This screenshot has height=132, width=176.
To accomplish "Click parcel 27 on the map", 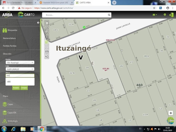I will (x=131, y=62).
